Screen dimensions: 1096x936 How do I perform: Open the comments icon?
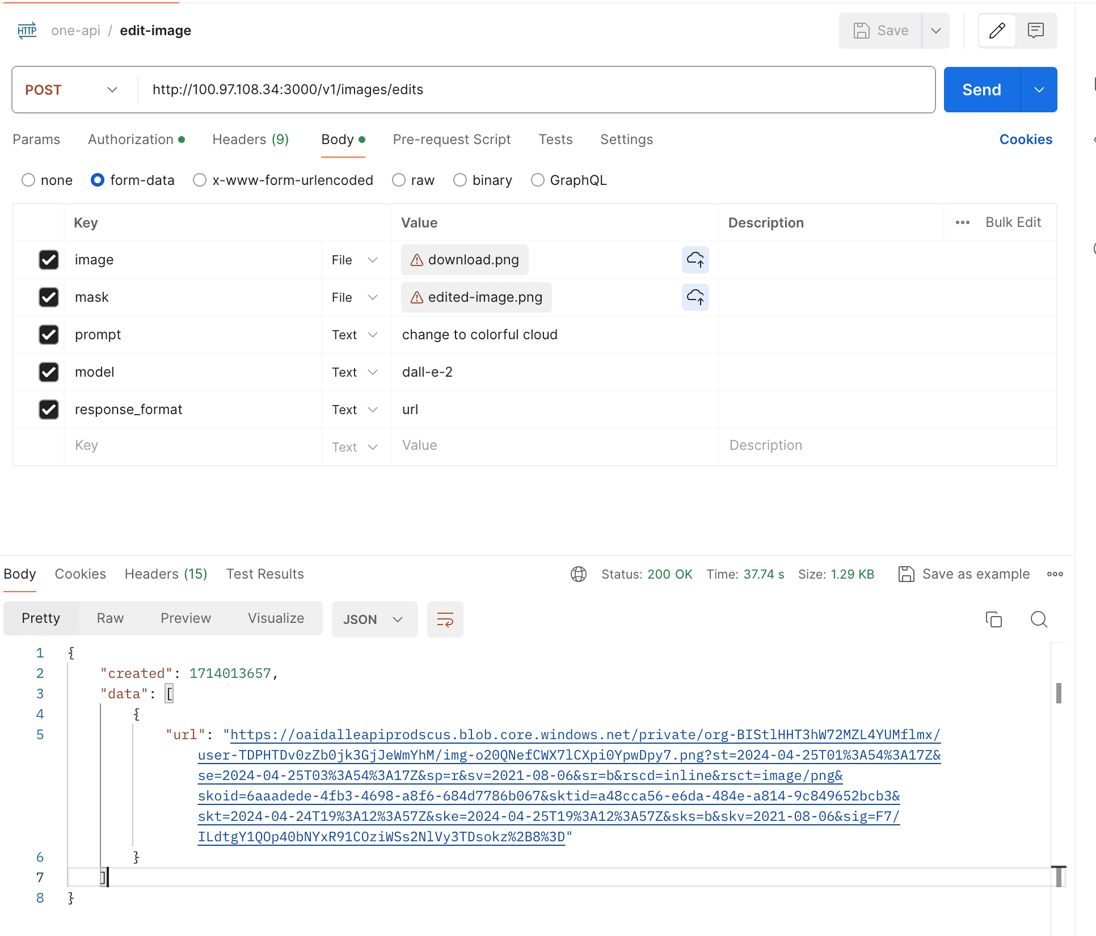[x=1035, y=31]
